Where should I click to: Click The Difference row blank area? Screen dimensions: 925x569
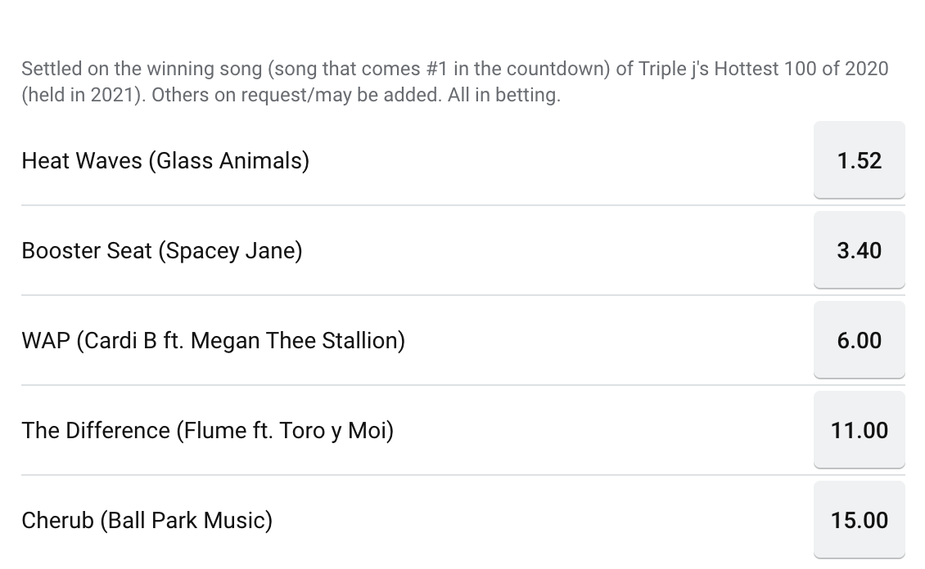point(602,431)
